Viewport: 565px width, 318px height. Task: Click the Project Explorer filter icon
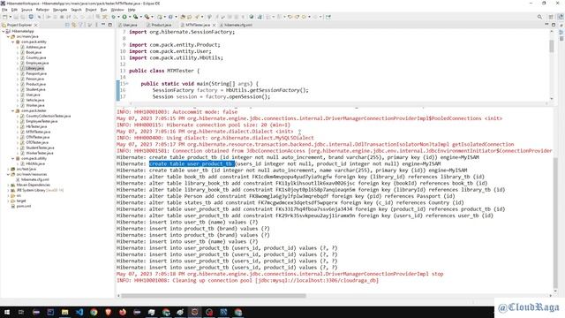click(x=80, y=25)
